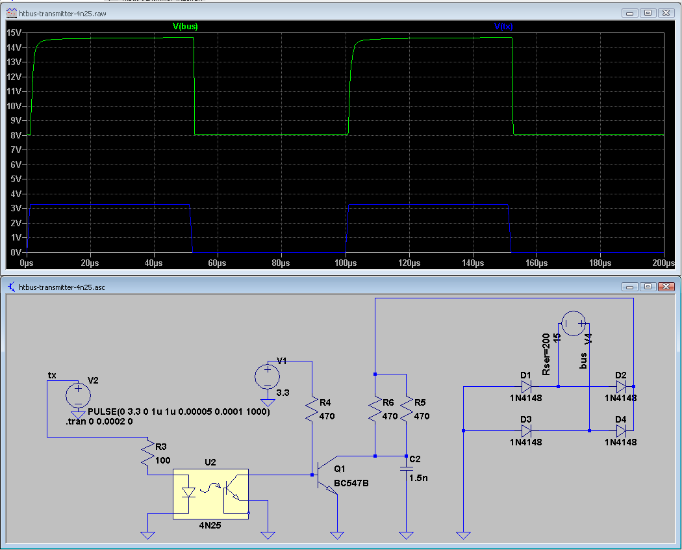This screenshot has height=550, width=682.
Task: Click diode D4 symbol
Action: [621, 430]
